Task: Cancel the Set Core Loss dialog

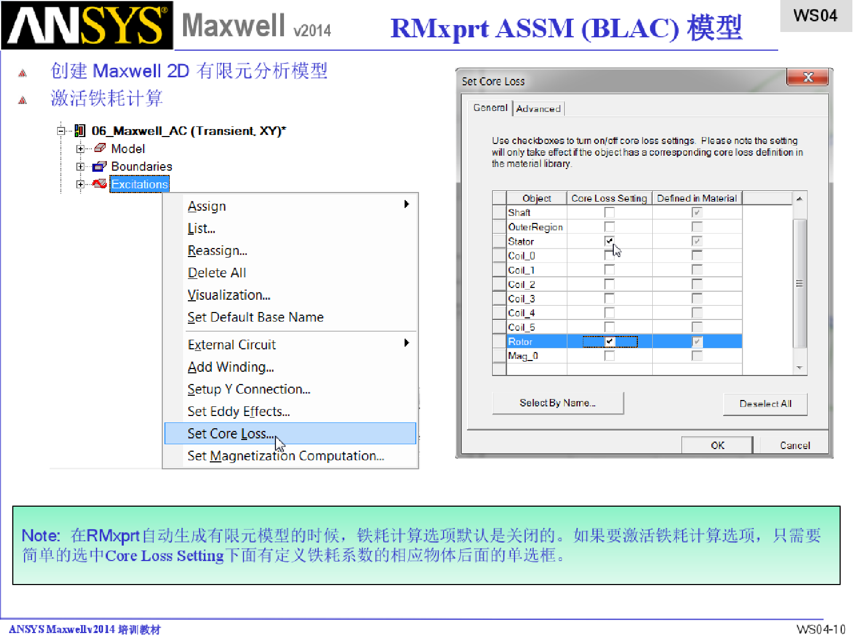Action: click(795, 445)
